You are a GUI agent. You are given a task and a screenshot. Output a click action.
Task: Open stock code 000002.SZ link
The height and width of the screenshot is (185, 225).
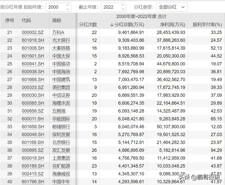(x=33, y=32)
